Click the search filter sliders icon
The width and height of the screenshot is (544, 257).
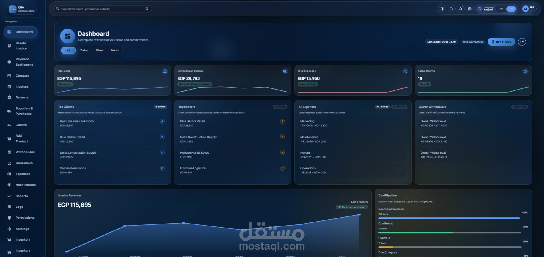pyautogui.click(x=147, y=9)
